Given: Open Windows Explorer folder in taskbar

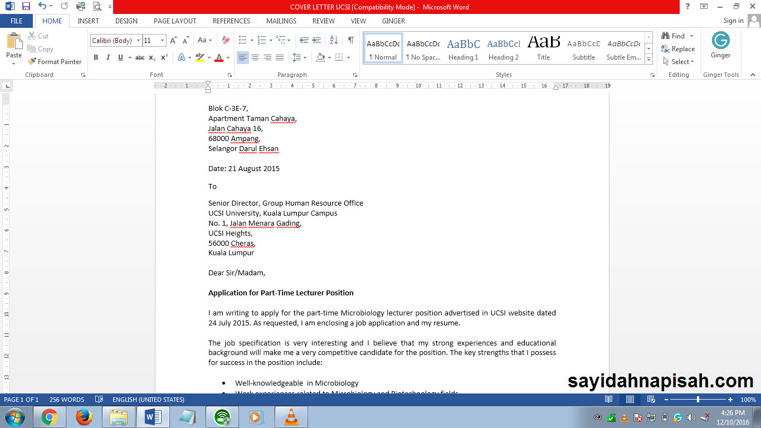Looking at the screenshot, I should click(x=118, y=417).
